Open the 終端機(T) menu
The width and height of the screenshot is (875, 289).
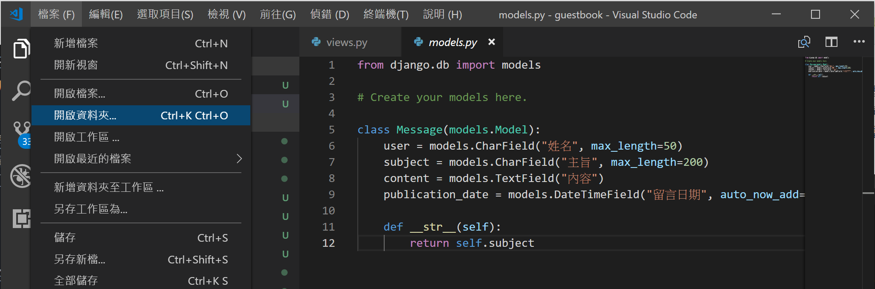pyautogui.click(x=385, y=14)
